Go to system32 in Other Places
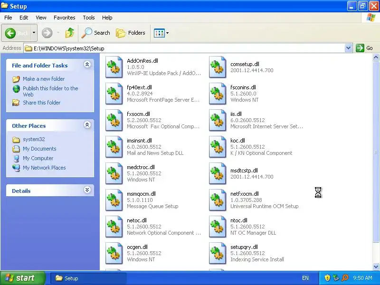The height and width of the screenshot is (285, 380). click(34, 139)
